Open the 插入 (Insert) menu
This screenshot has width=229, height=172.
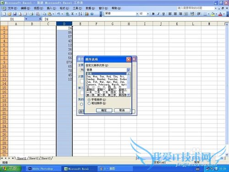[x=51, y=8]
